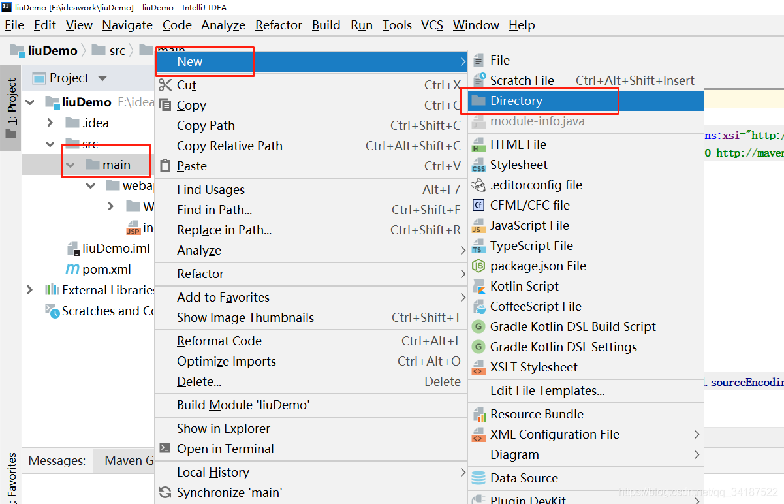The image size is (784, 504).
Task: Open the Refactor menu in menu bar
Action: 279,25
